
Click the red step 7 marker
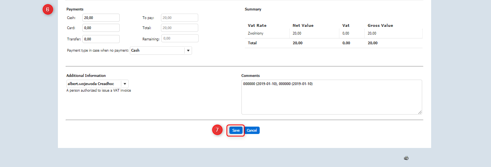click(x=217, y=130)
